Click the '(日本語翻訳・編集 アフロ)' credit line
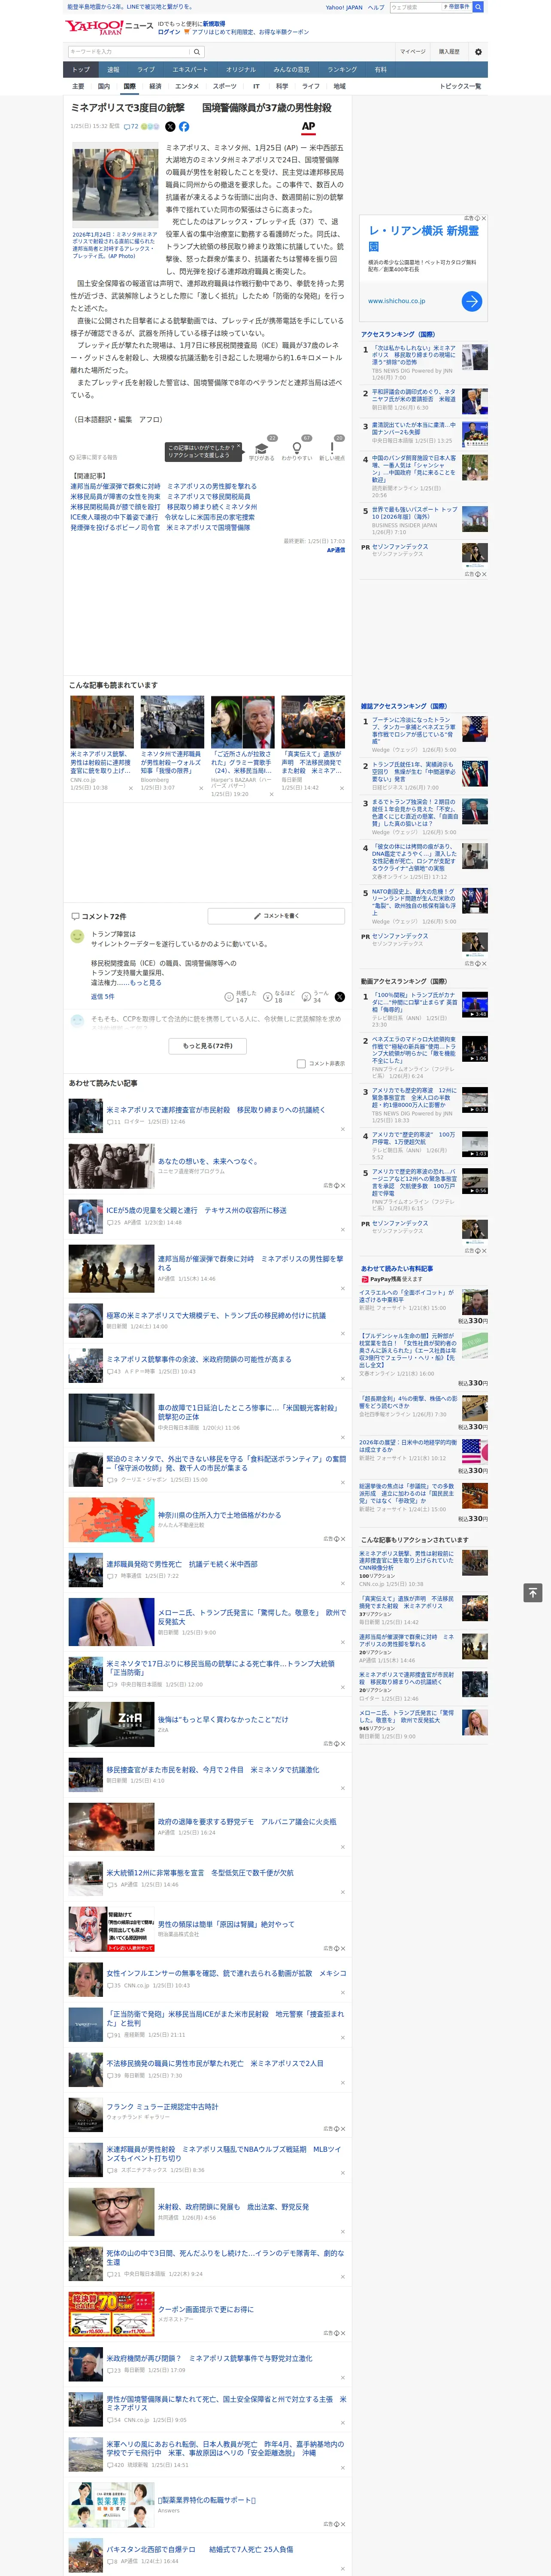 point(118,420)
